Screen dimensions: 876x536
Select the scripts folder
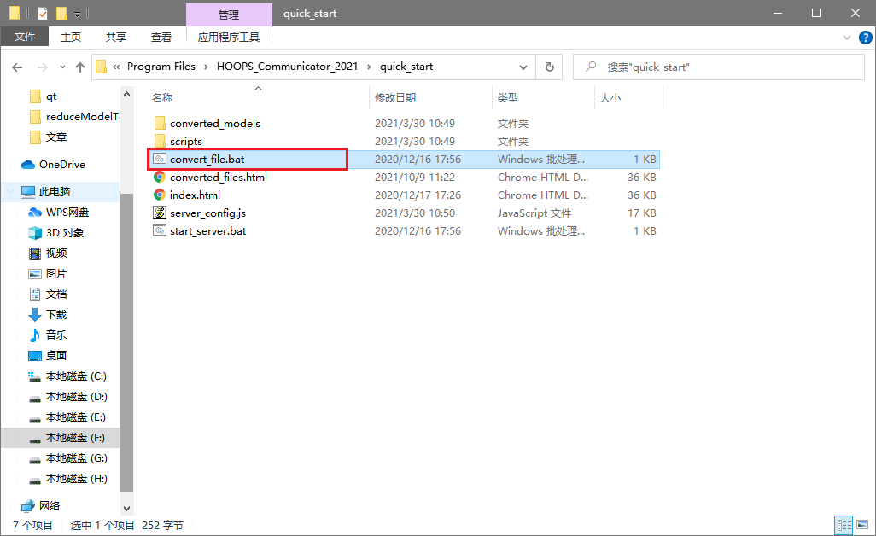tap(186, 142)
